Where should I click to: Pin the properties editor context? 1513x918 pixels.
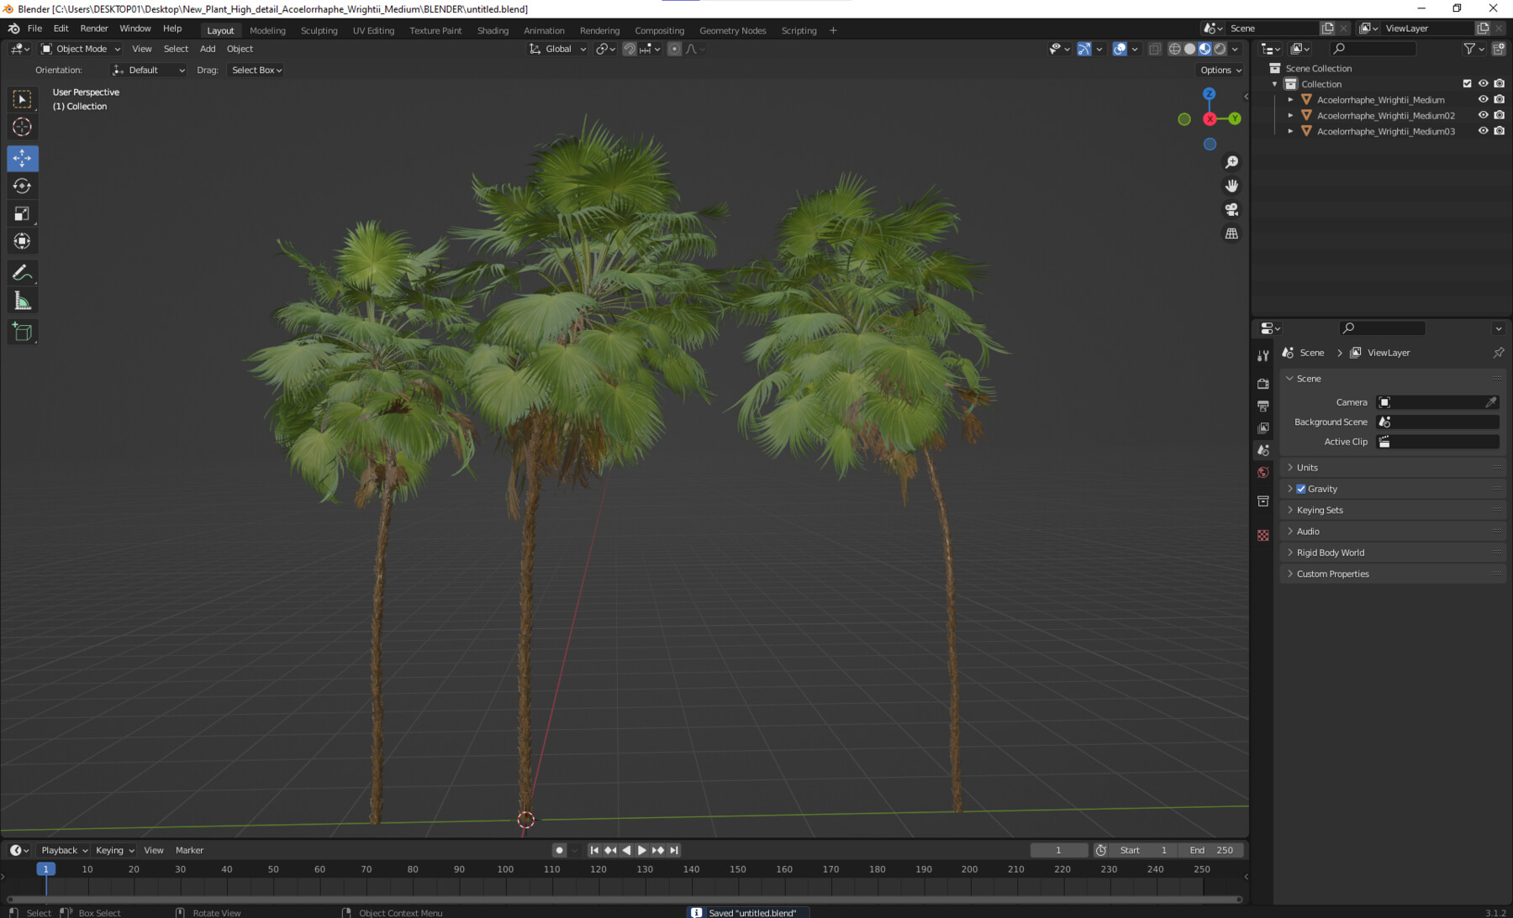pos(1498,353)
